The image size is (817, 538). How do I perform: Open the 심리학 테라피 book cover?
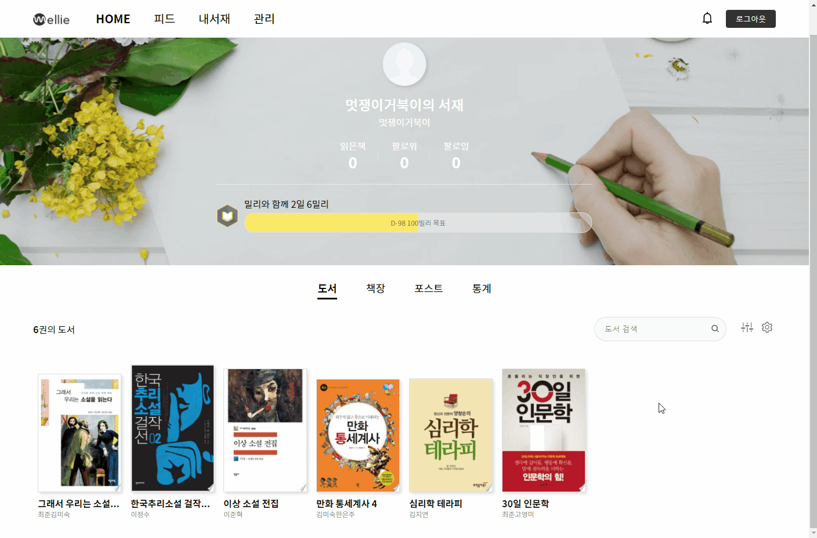451,435
